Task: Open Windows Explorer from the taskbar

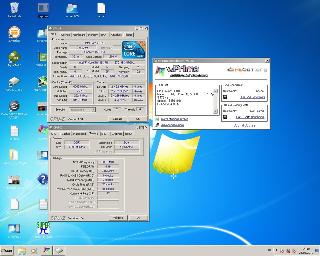Action: (x=22, y=250)
